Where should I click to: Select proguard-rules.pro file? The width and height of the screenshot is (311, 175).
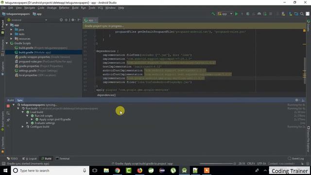[x=43, y=62]
